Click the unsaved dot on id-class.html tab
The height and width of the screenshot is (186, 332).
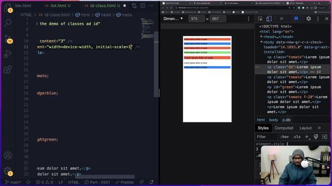coord(125,6)
